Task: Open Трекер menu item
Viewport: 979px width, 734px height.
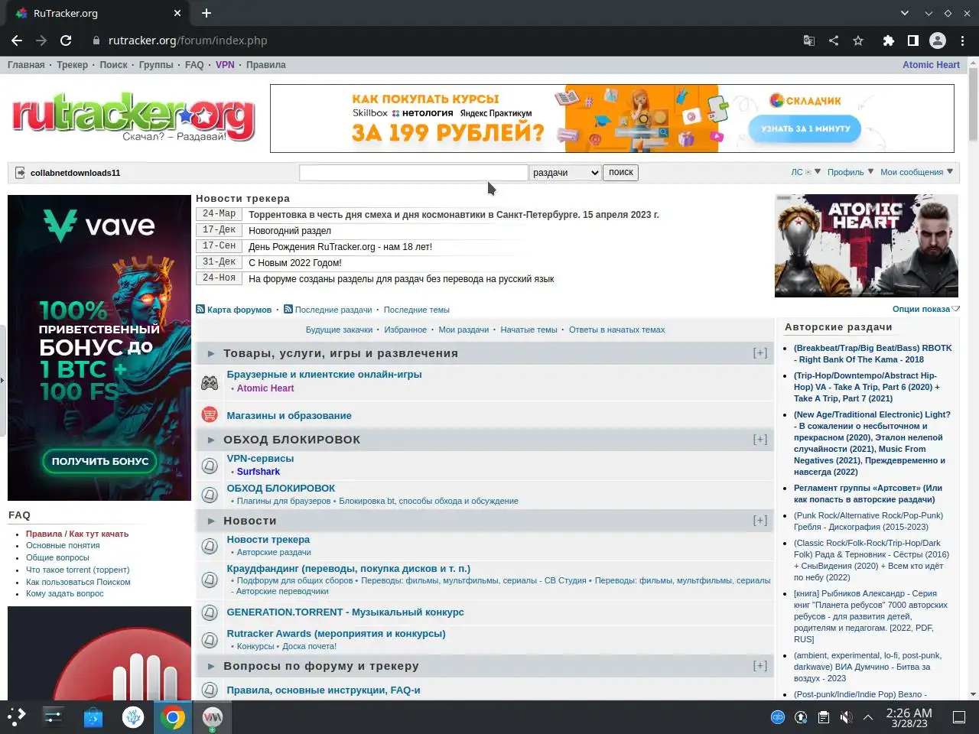Action: pos(73,65)
